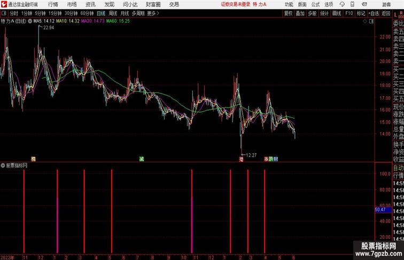Click the 游客 guest account label

coord(386,4)
